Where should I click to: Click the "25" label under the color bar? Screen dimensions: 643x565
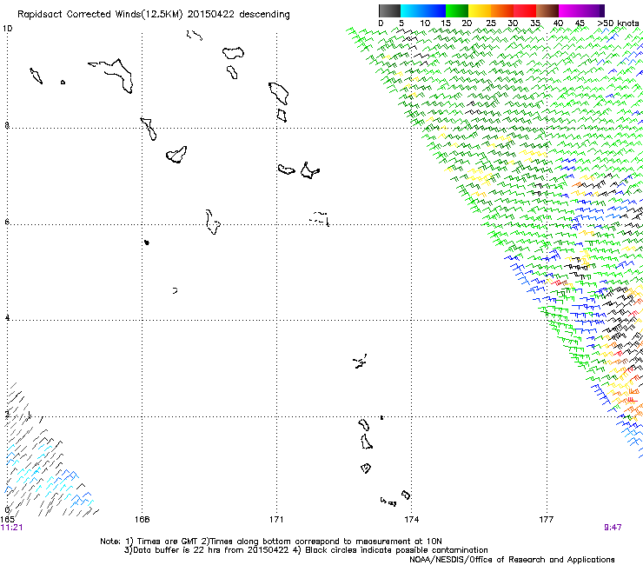491,23
